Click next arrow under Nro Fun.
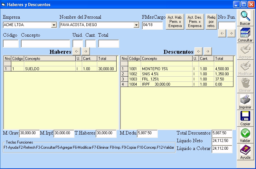This screenshot has width=256, height=169. (231, 33)
